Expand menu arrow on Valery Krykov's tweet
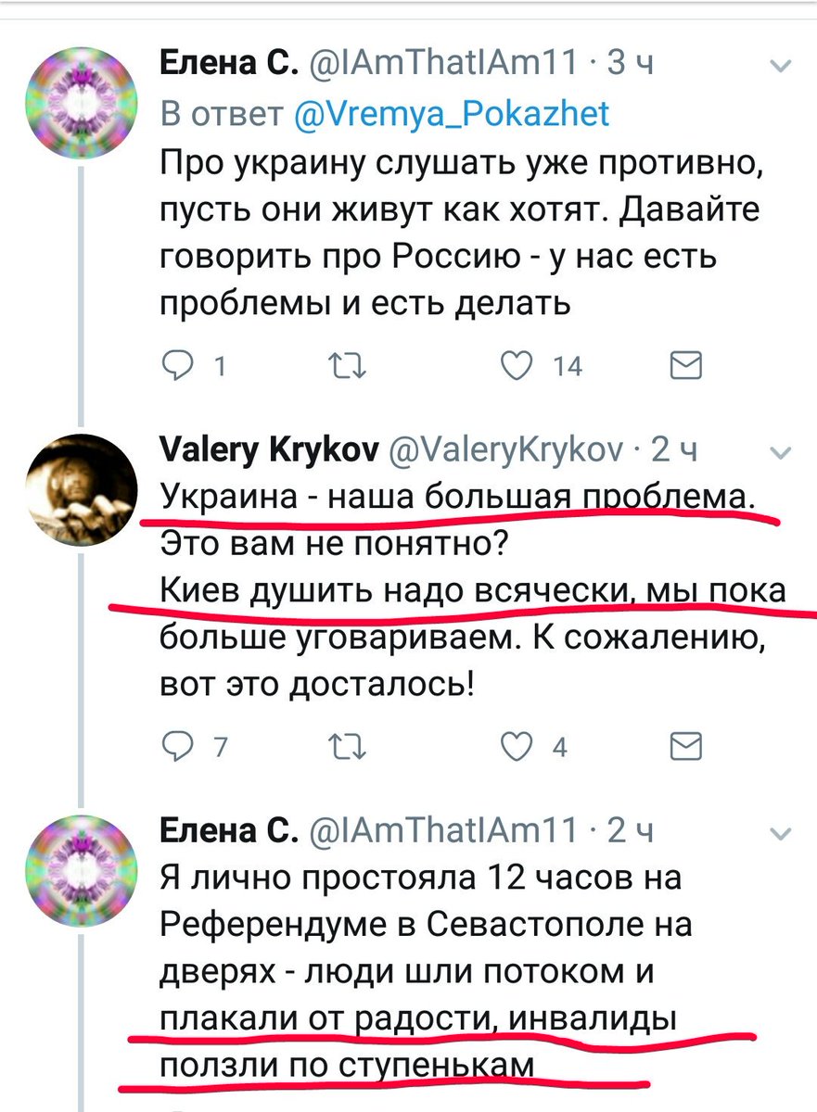The width and height of the screenshot is (817, 1112). 781,453
